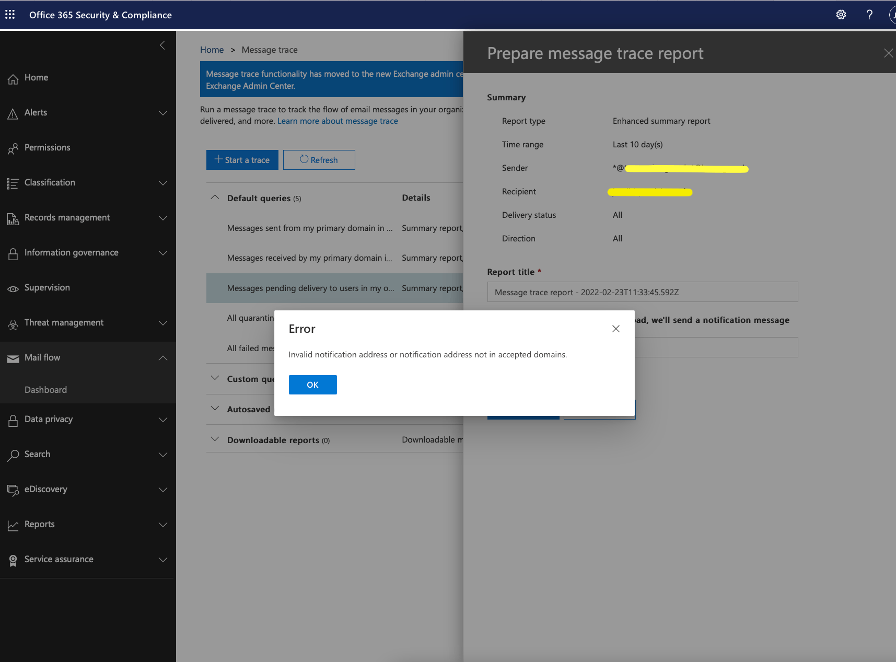Click the Alerts warning triangle icon

click(13, 113)
